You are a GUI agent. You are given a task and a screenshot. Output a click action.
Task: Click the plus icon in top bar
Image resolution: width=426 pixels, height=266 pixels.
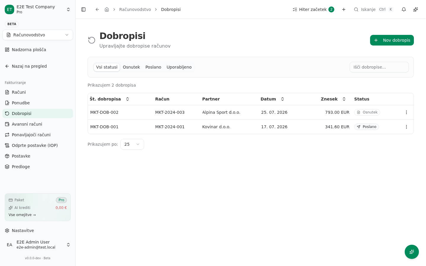[x=344, y=9]
